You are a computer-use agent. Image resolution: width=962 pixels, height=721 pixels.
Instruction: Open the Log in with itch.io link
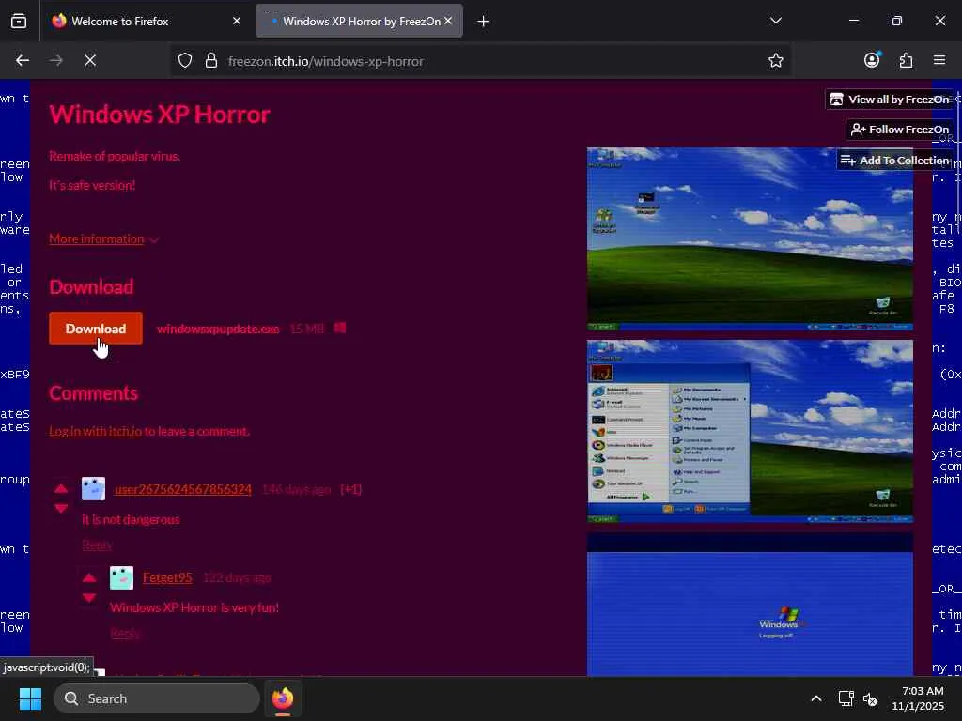[95, 431]
